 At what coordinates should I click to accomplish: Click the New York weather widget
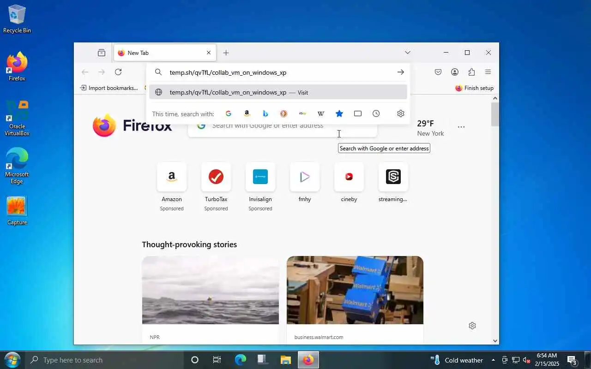click(430, 128)
